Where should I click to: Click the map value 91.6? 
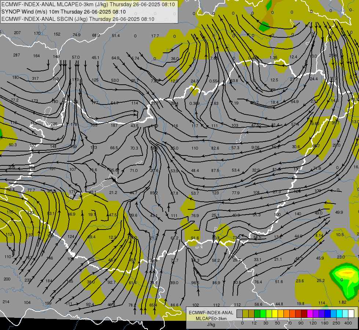[x=195, y=238]
